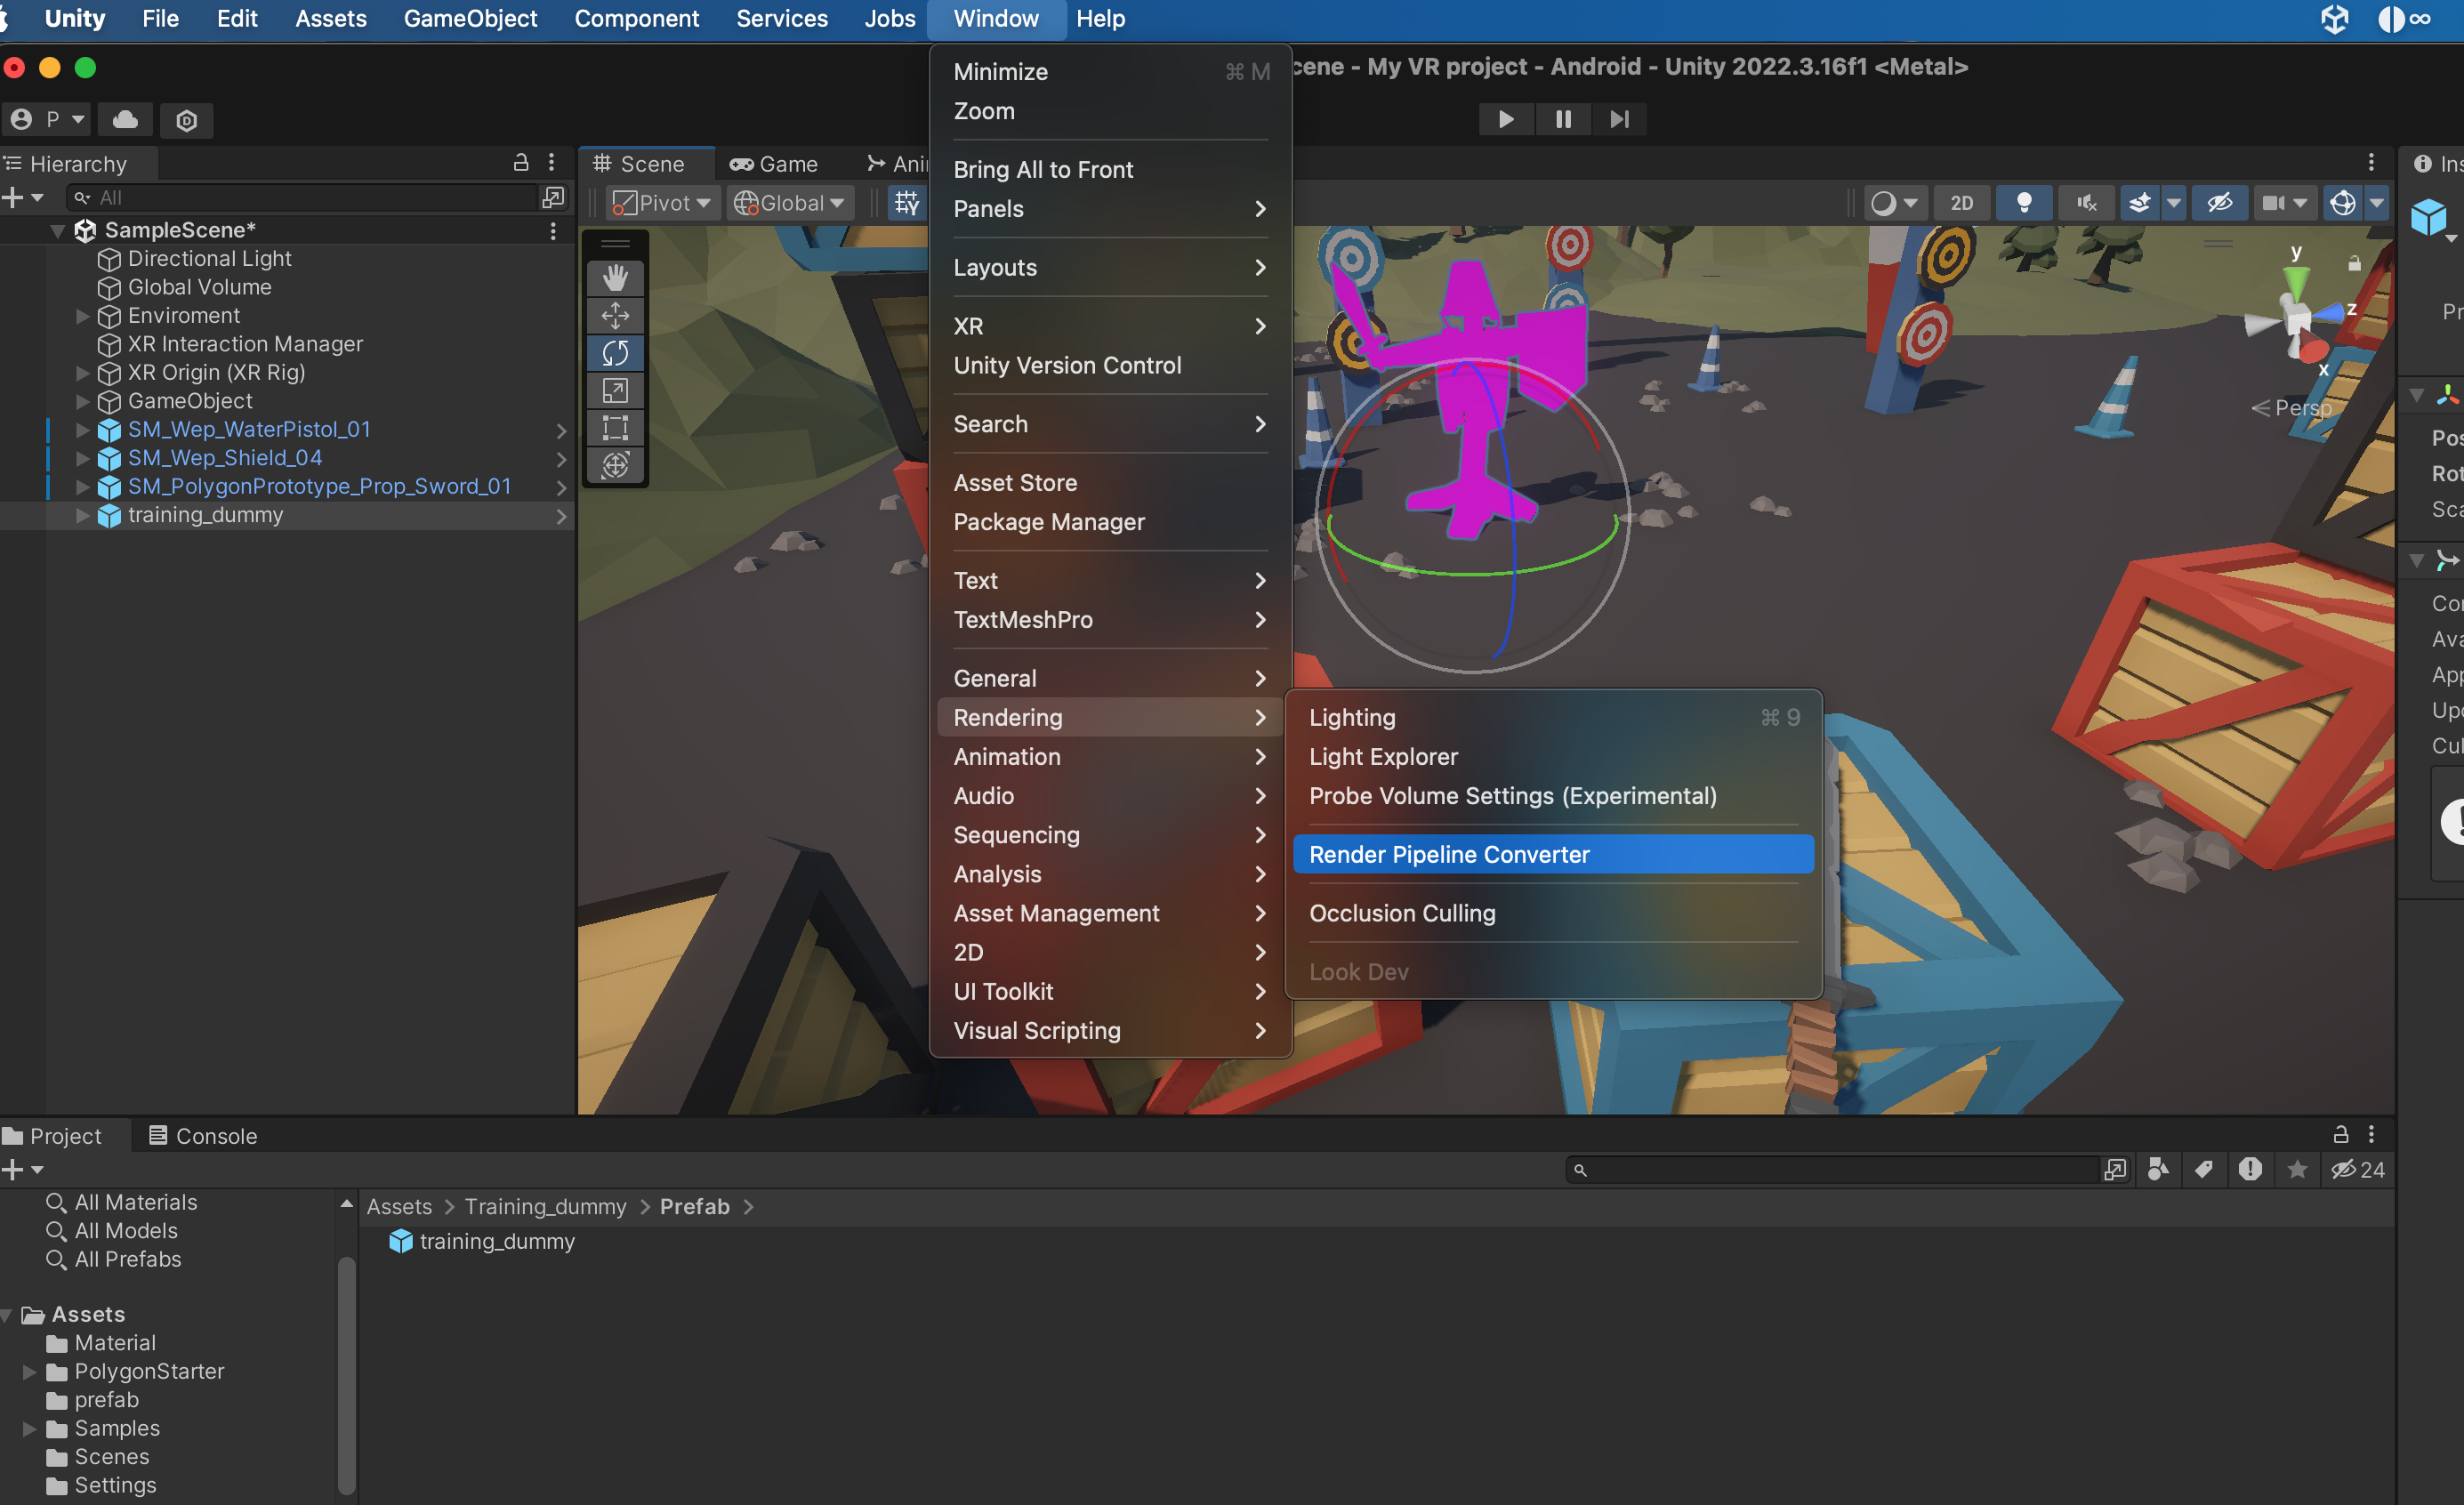Open the Pivot dropdown
The width and height of the screenshot is (2464, 1505).
pyautogui.click(x=662, y=203)
